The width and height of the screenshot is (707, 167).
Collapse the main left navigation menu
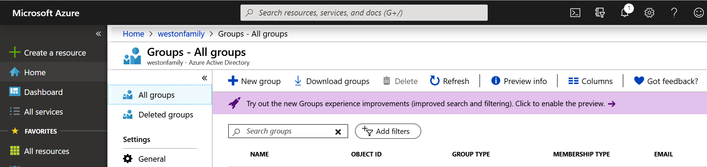click(x=99, y=34)
